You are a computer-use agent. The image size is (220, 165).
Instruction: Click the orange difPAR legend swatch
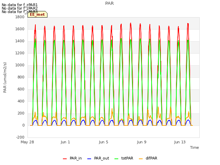pos(141,159)
